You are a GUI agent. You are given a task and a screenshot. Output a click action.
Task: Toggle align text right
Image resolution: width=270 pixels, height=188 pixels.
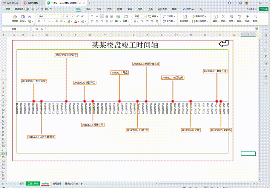tap(102, 21)
